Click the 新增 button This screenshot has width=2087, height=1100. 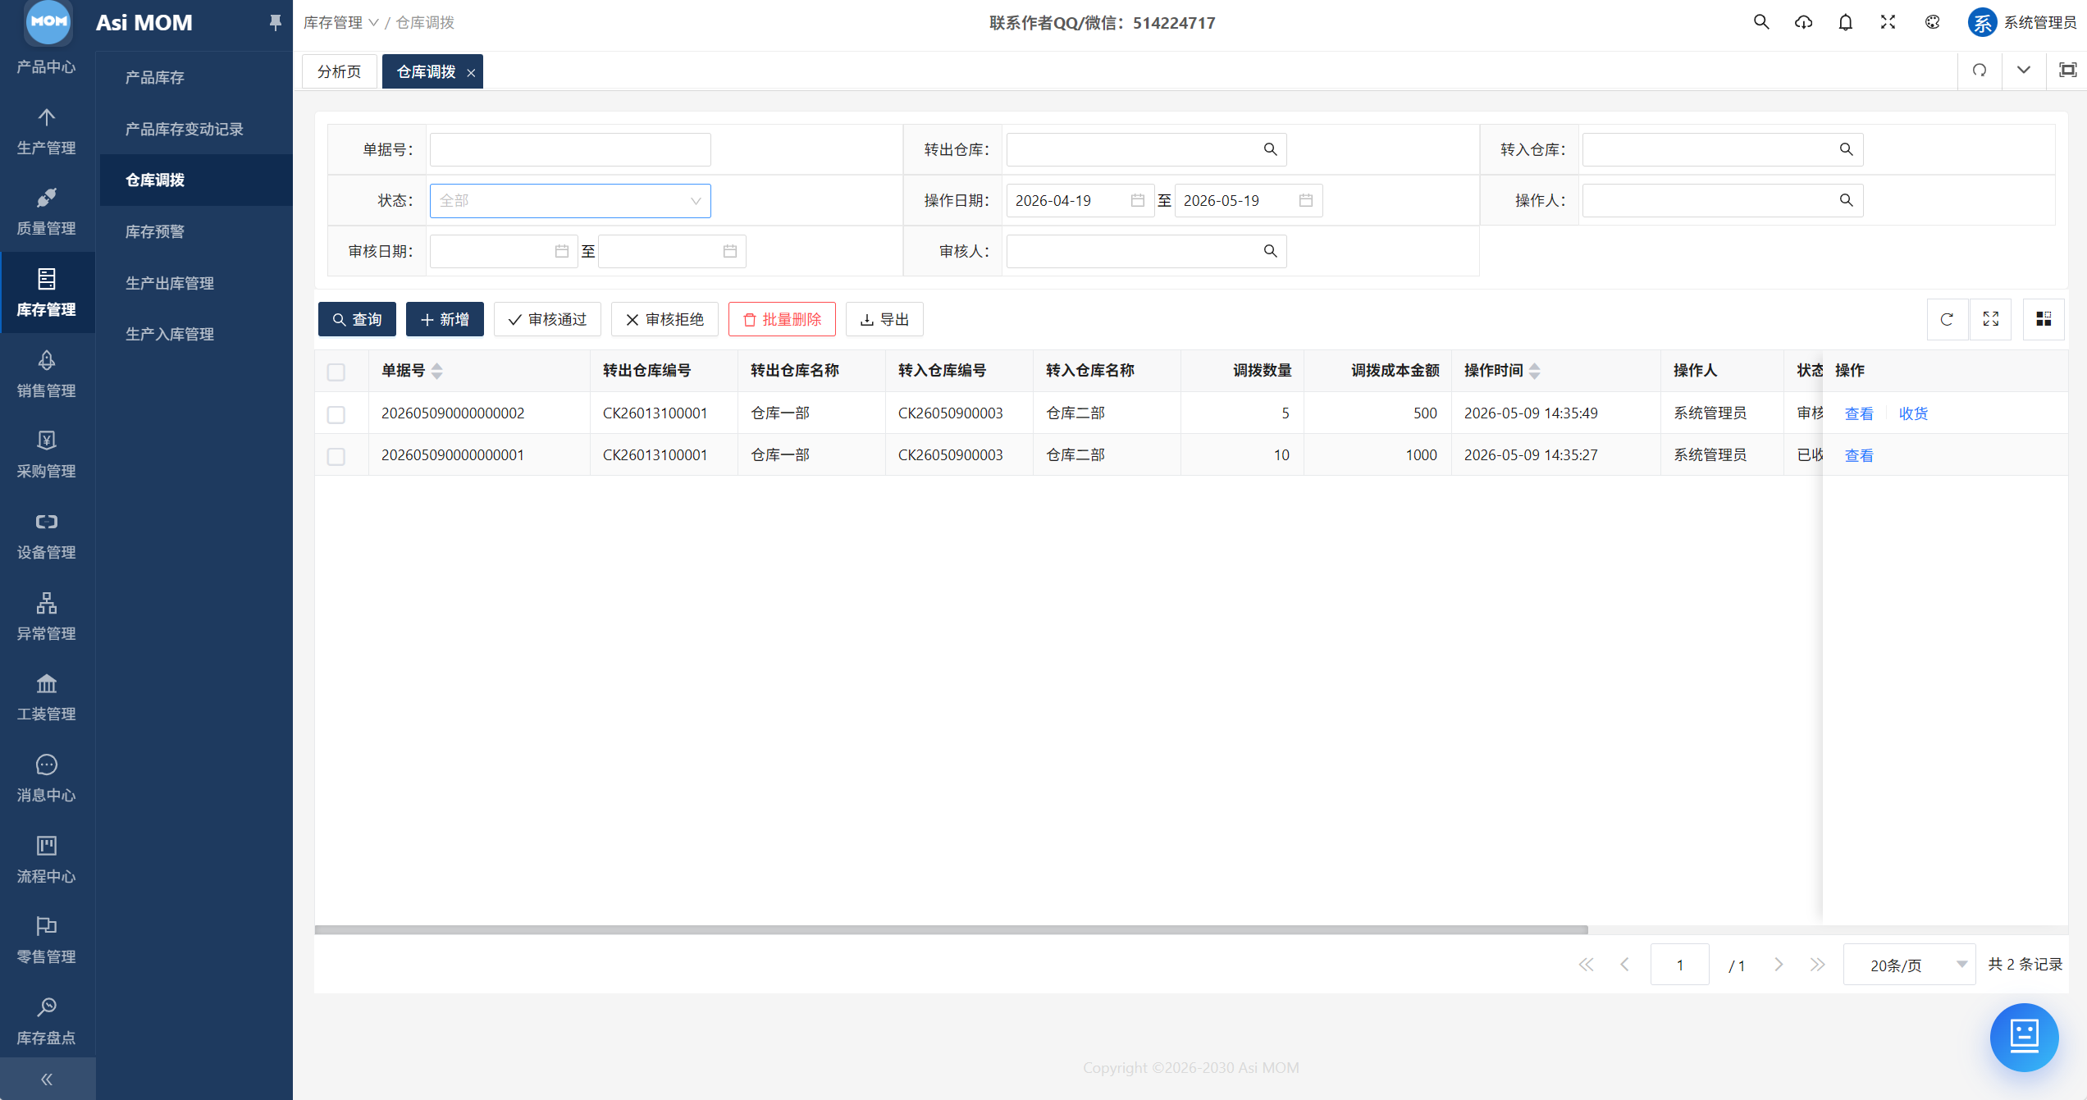coord(445,319)
